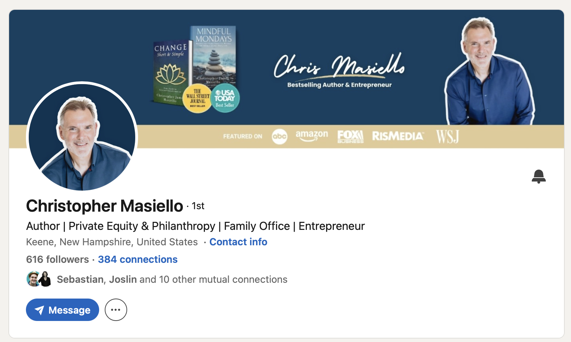Click the RISMedia logo in banner
Image resolution: width=571 pixels, height=342 pixels.
[x=398, y=136]
